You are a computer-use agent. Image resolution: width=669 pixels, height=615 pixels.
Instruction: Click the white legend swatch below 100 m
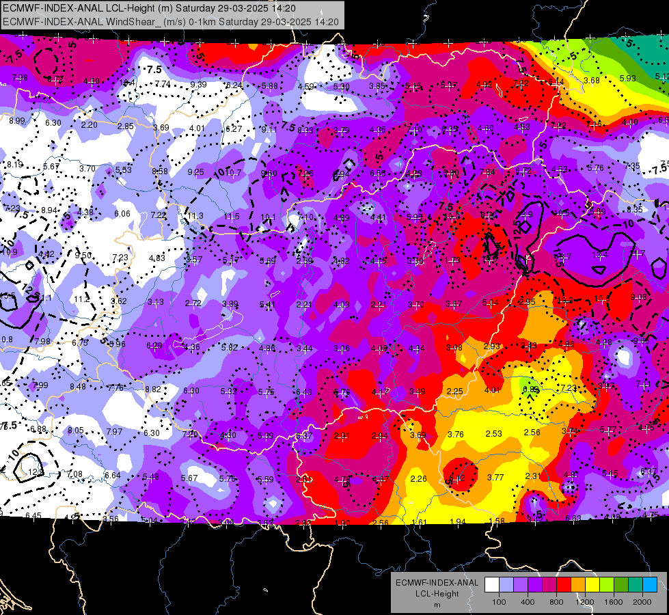tap(492, 584)
